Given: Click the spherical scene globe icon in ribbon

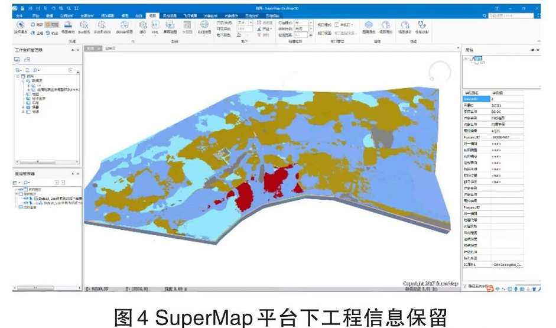Looking at the screenshot, I should pos(21,25).
